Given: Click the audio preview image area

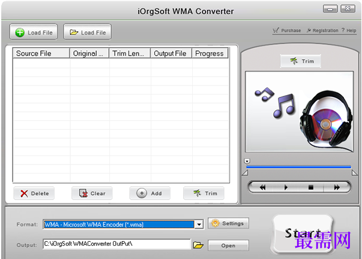Looking at the screenshot, I should tap(299, 112).
